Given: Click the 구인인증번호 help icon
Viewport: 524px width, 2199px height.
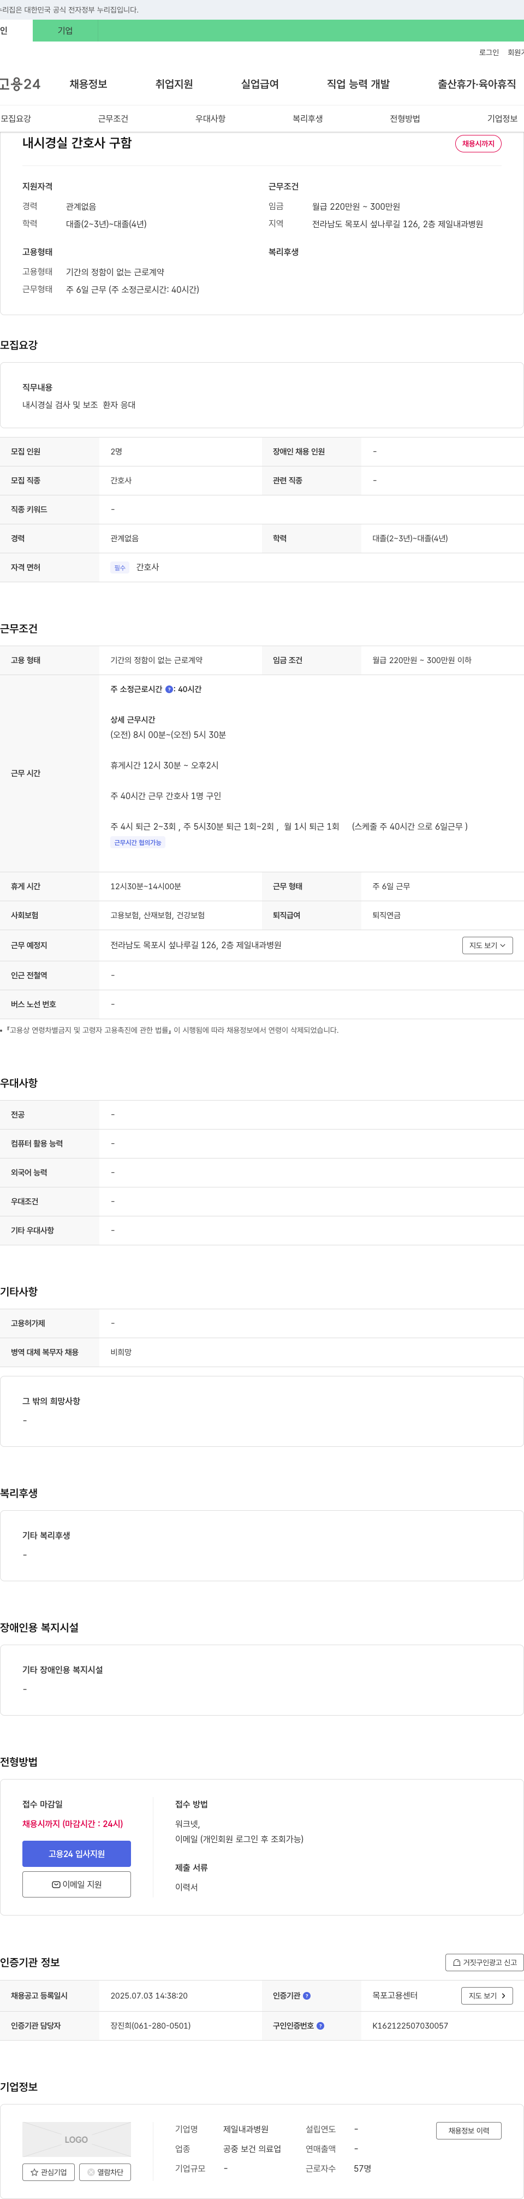Looking at the screenshot, I should click(320, 2026).
